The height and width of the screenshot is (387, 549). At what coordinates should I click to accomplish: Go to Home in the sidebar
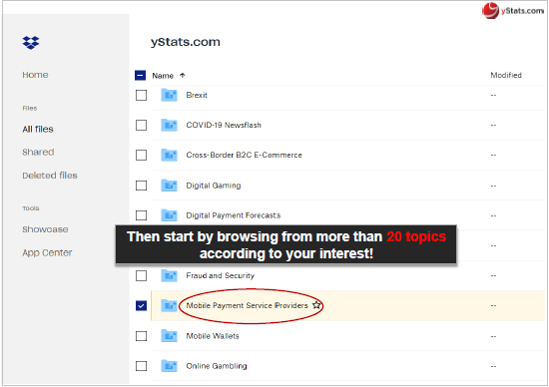[35, 75]
